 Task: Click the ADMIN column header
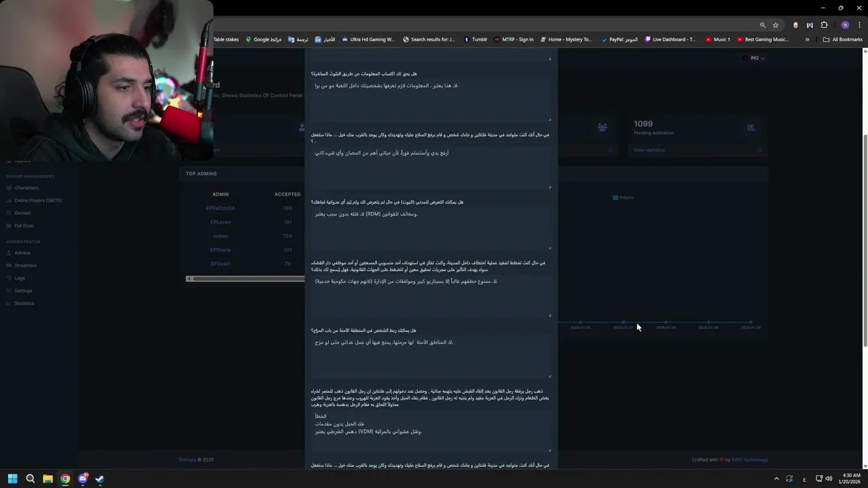(x=220, y=195)
